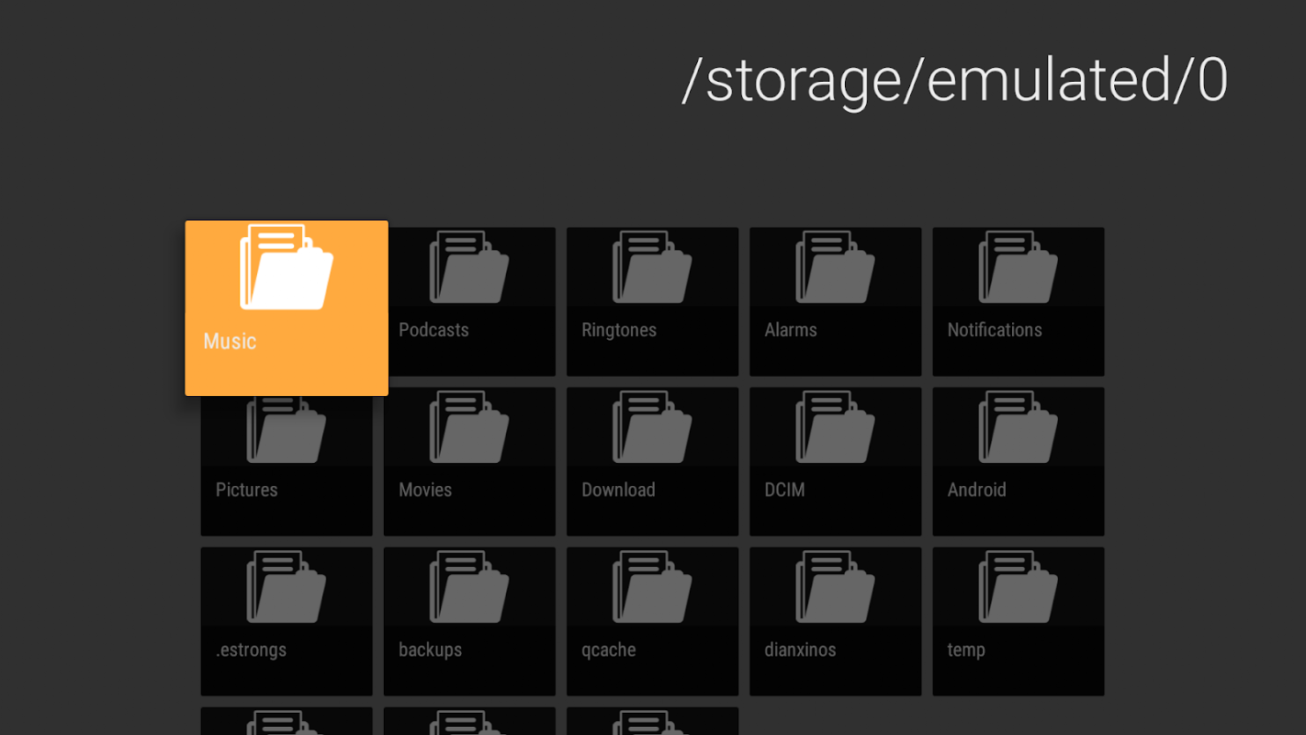Select the Android folder

[1018, 461]
